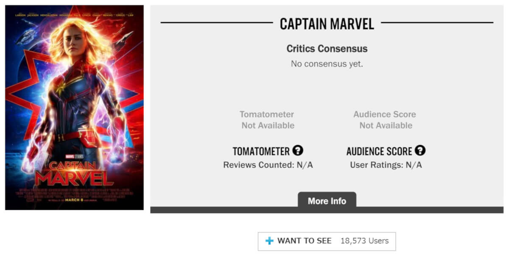Click the User Ratings: N/A text
The width and height of the screenshot is (509, 254).
click(x=386, y=165)
